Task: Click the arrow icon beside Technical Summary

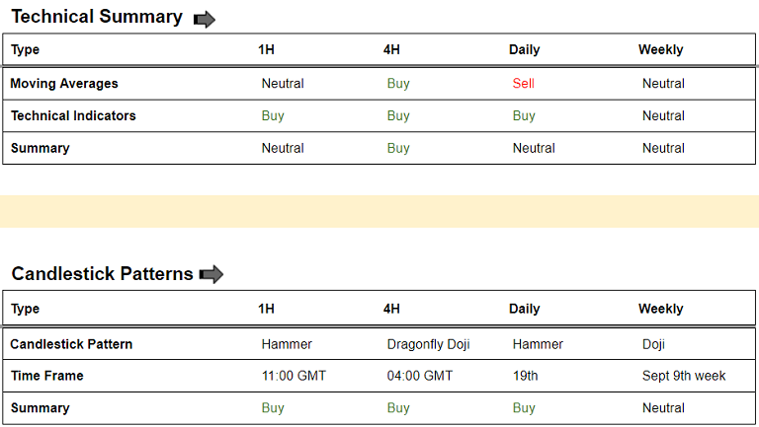Action: click(x=205, y=19)
